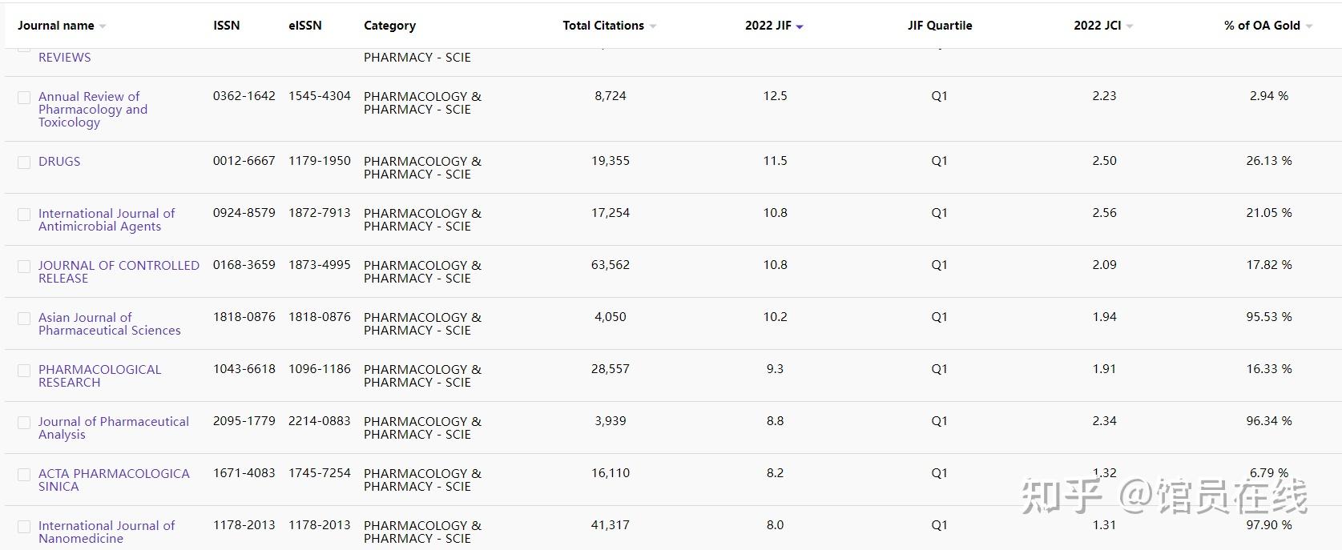Select the checkbox beside Pharmacological Research
Image resolution: width=1342 pixels, height=550 pixels.
tap(24, 371)
